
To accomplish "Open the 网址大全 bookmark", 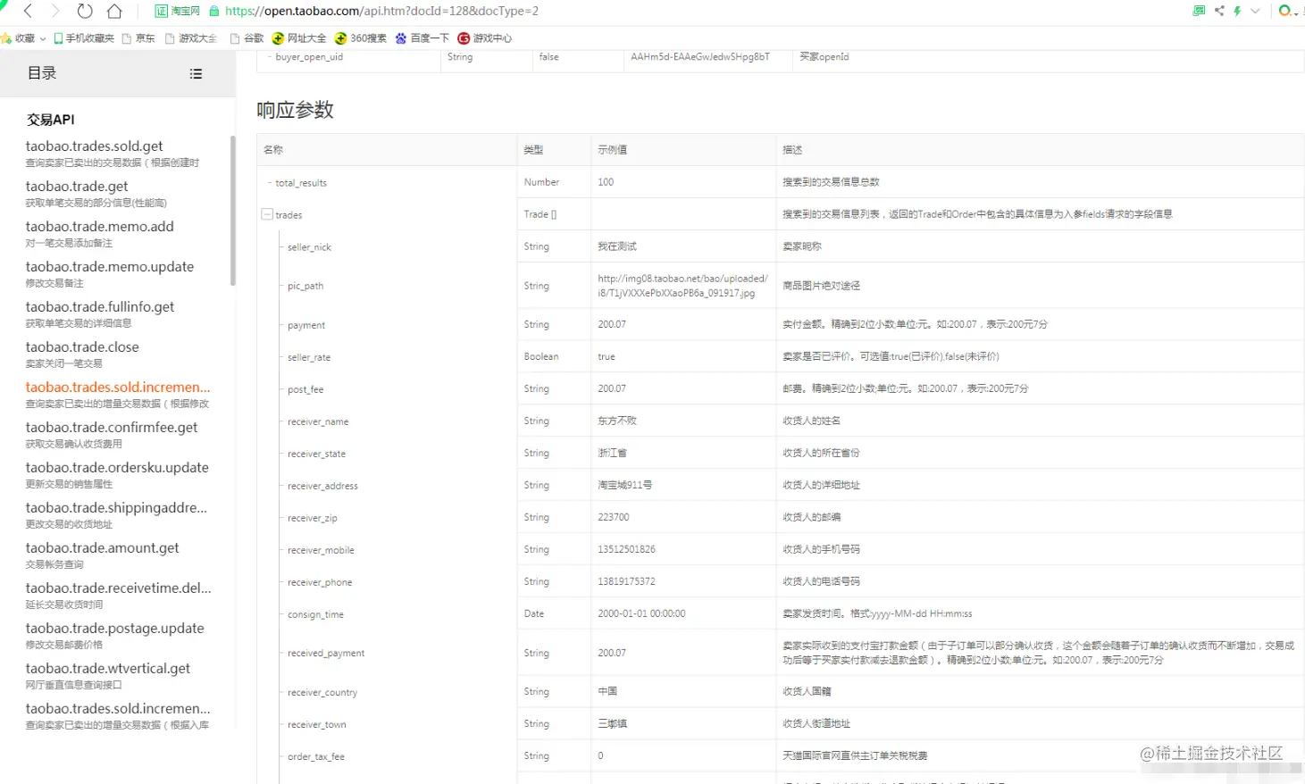I will [x=299, y=38].
